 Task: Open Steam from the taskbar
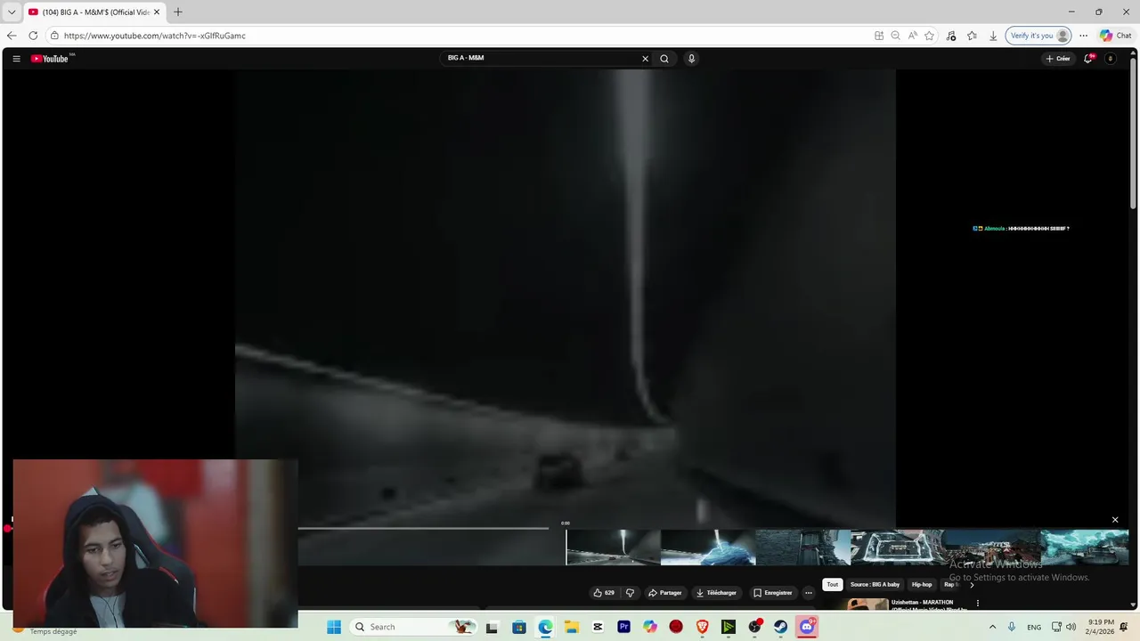click(x=781, y=627)
